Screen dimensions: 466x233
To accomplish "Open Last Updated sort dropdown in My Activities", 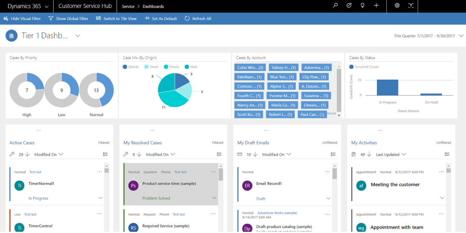I will pyautogui.click(x=391, y=154).
